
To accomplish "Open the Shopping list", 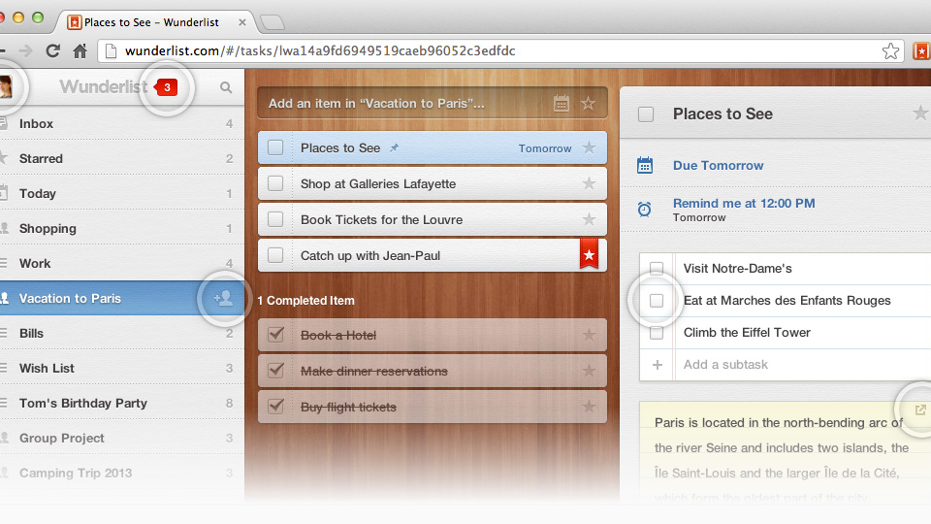I will [122, 229].
